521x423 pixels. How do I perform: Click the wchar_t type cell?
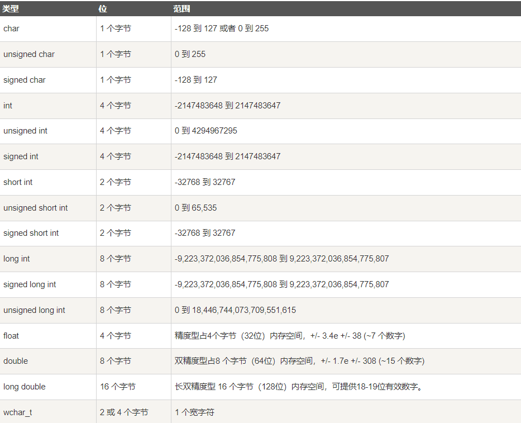[x=18, y=412]
